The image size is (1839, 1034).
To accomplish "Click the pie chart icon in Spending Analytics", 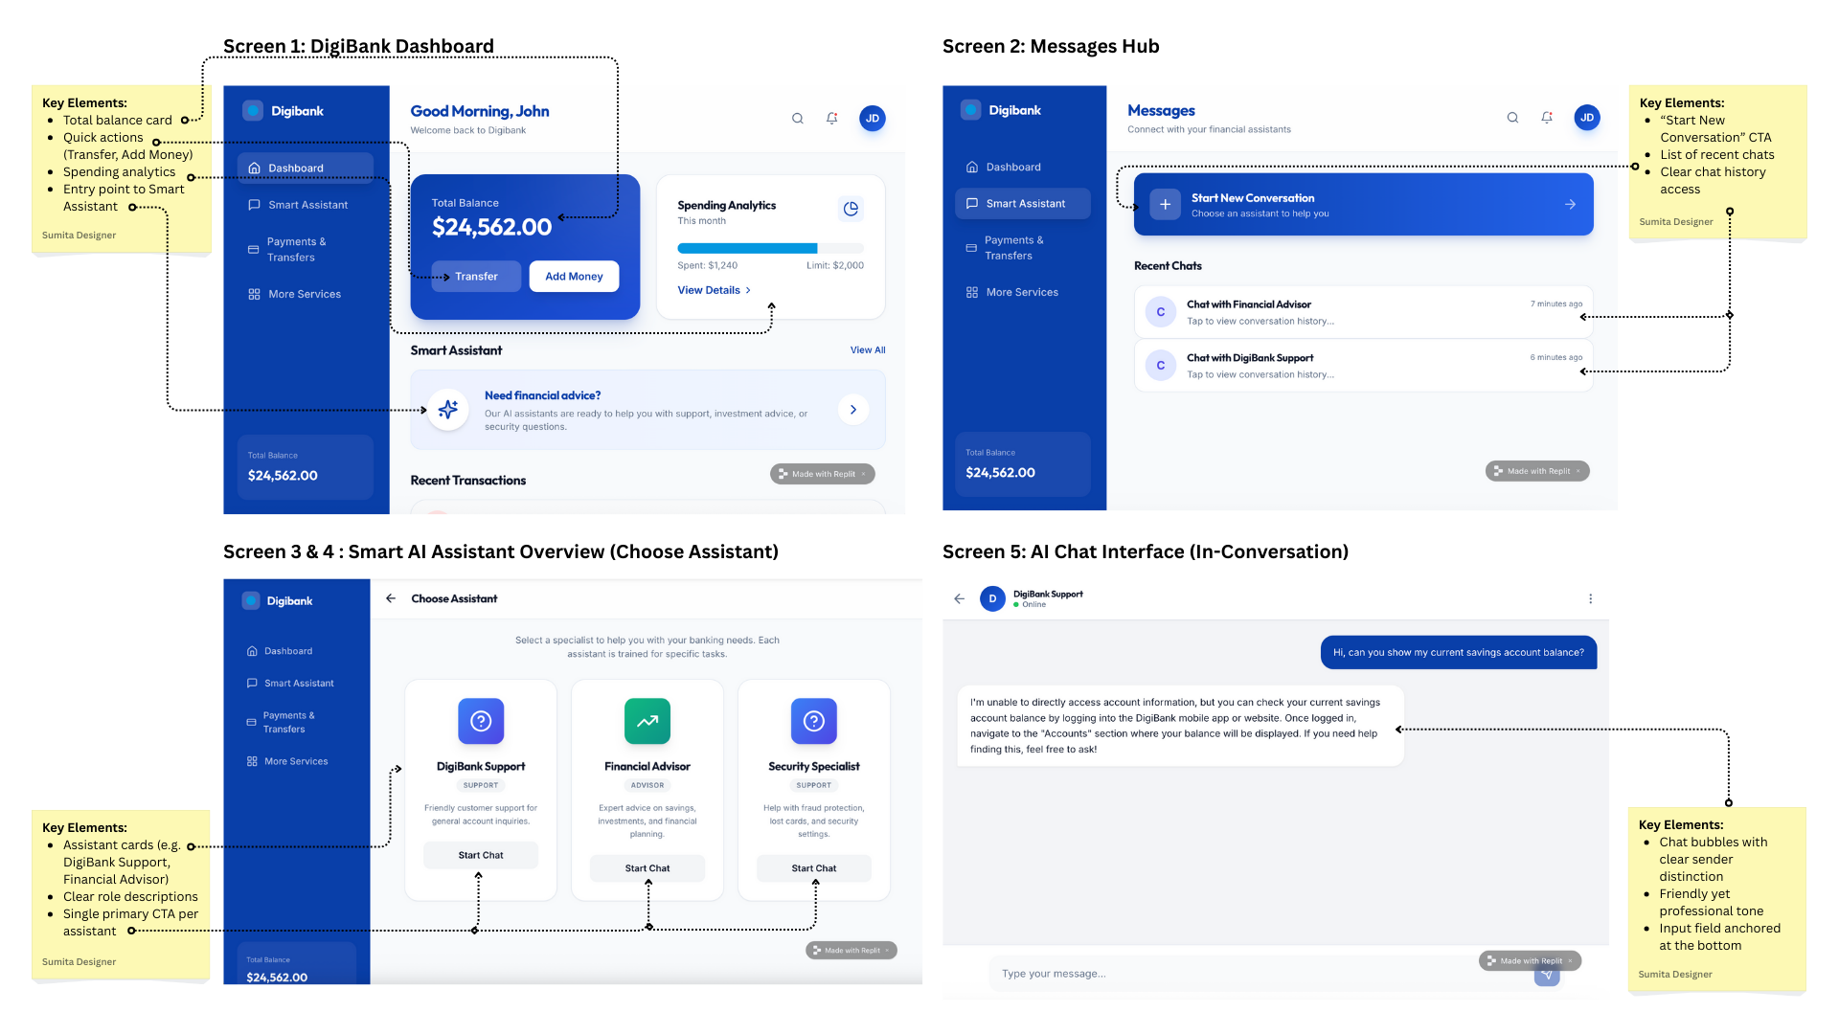I will click(851, 209).
